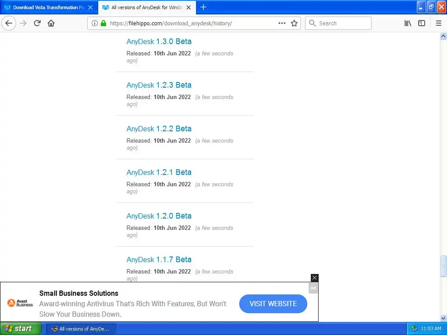The width and height of the screenshot is (447, 335).
Task: Open AnyDesk 1.1.7 Beta link
Action: [x=159, y=259]
